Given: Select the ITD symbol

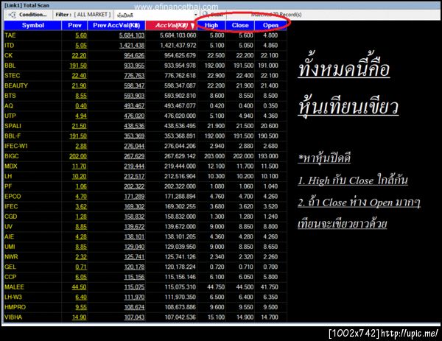Looking at the screenshot, I should pos(10,46).
